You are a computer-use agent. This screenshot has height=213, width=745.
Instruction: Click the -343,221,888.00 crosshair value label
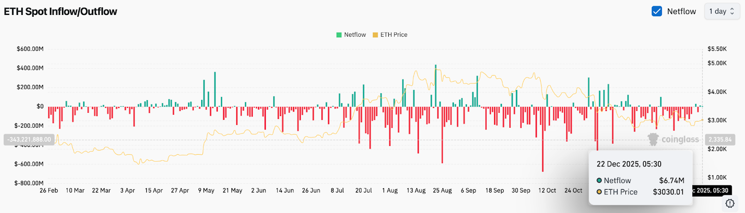pyautogui.click(x=29, y=139)
